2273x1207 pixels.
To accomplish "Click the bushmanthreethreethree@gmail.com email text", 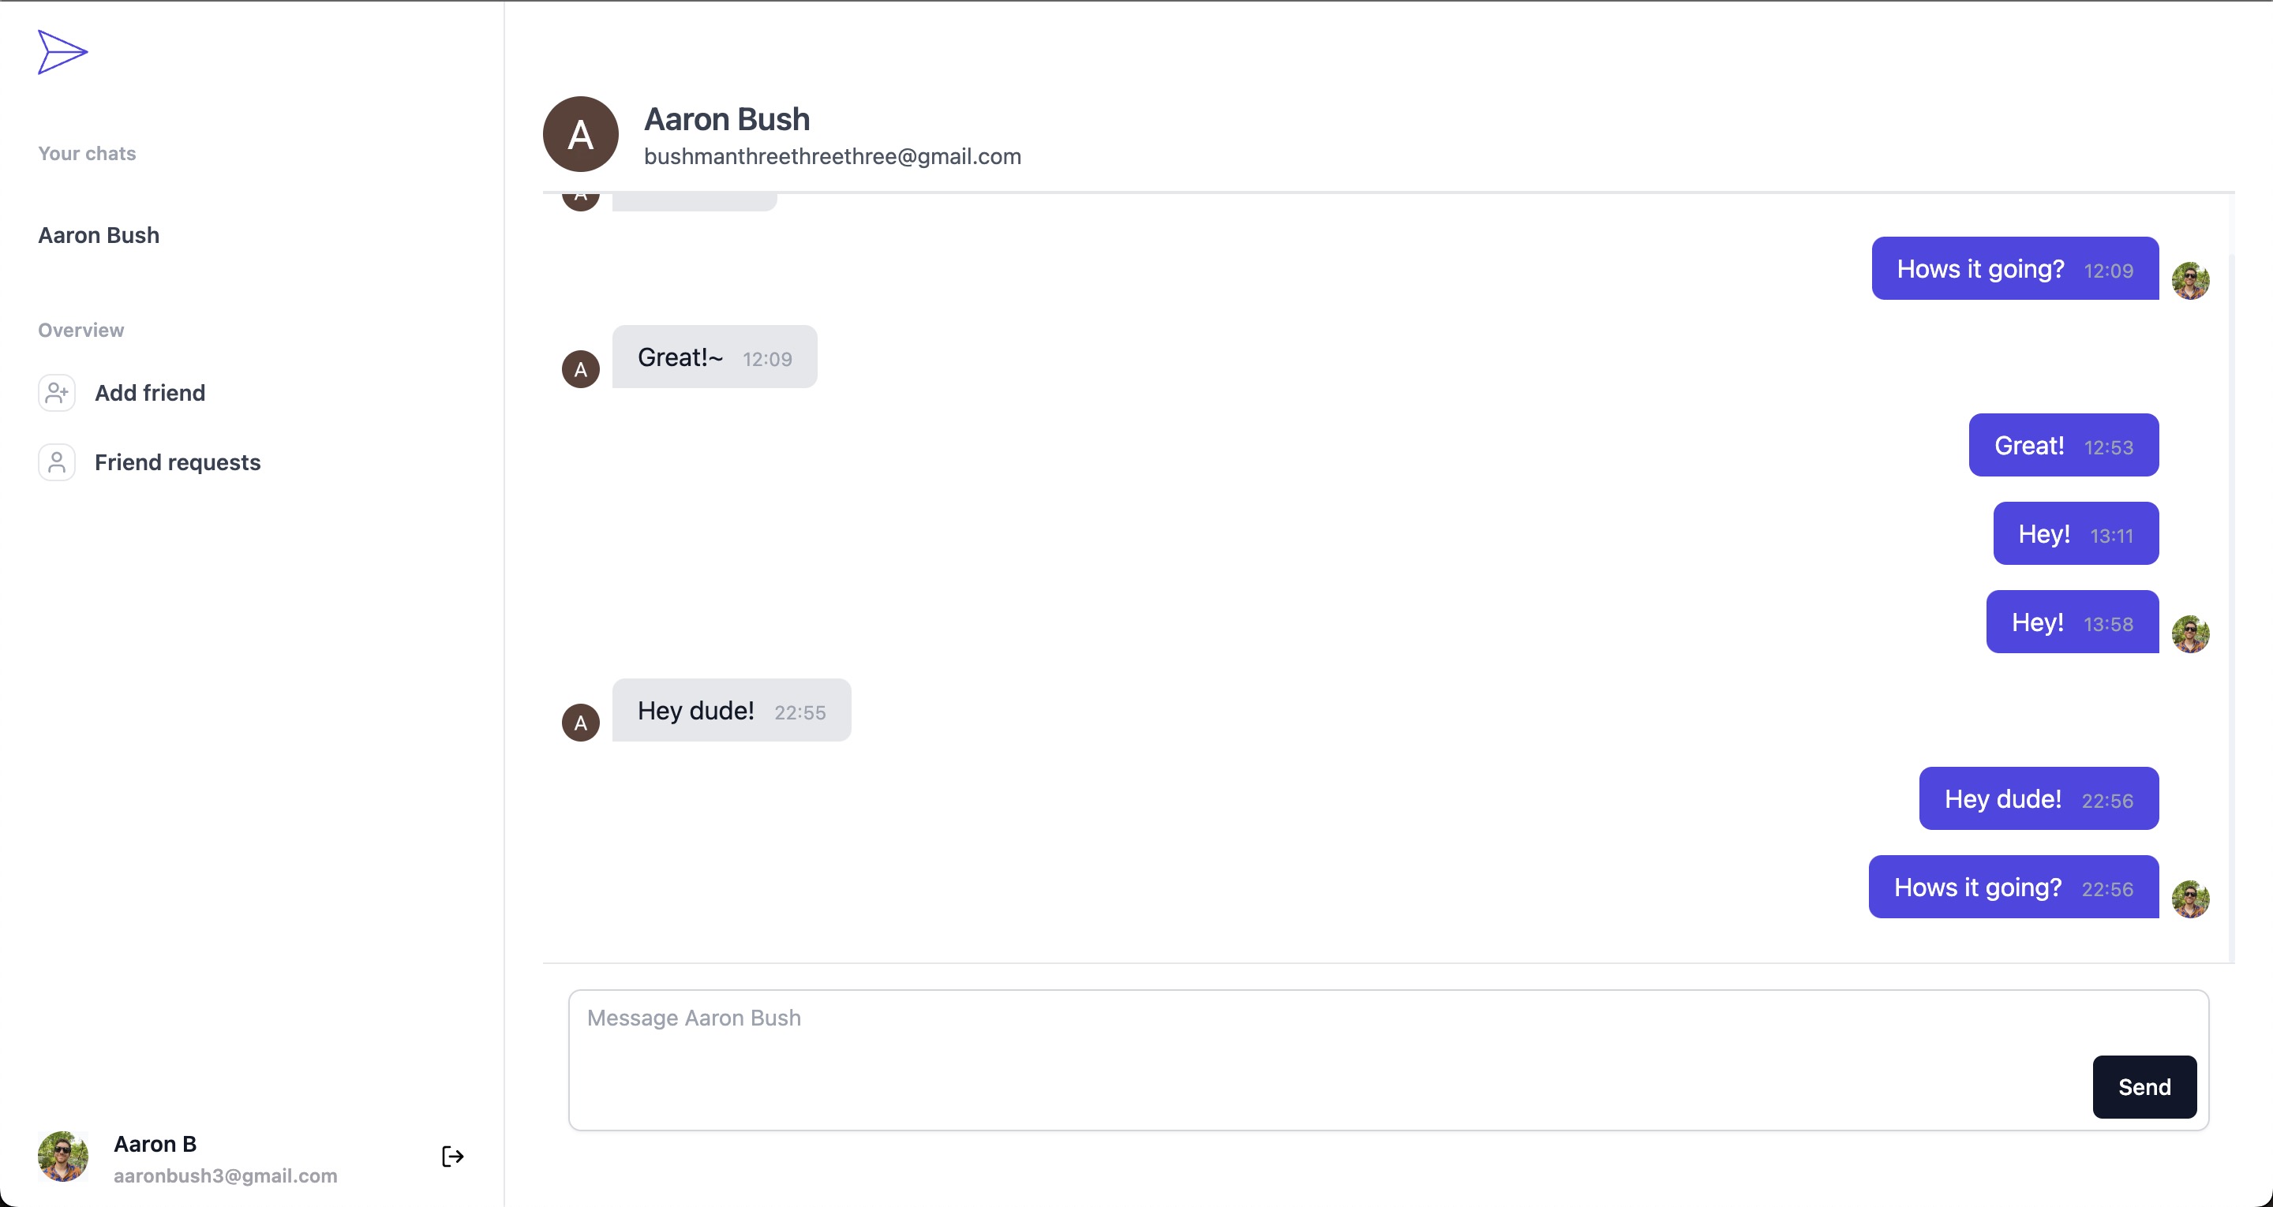I will (832, 156).
